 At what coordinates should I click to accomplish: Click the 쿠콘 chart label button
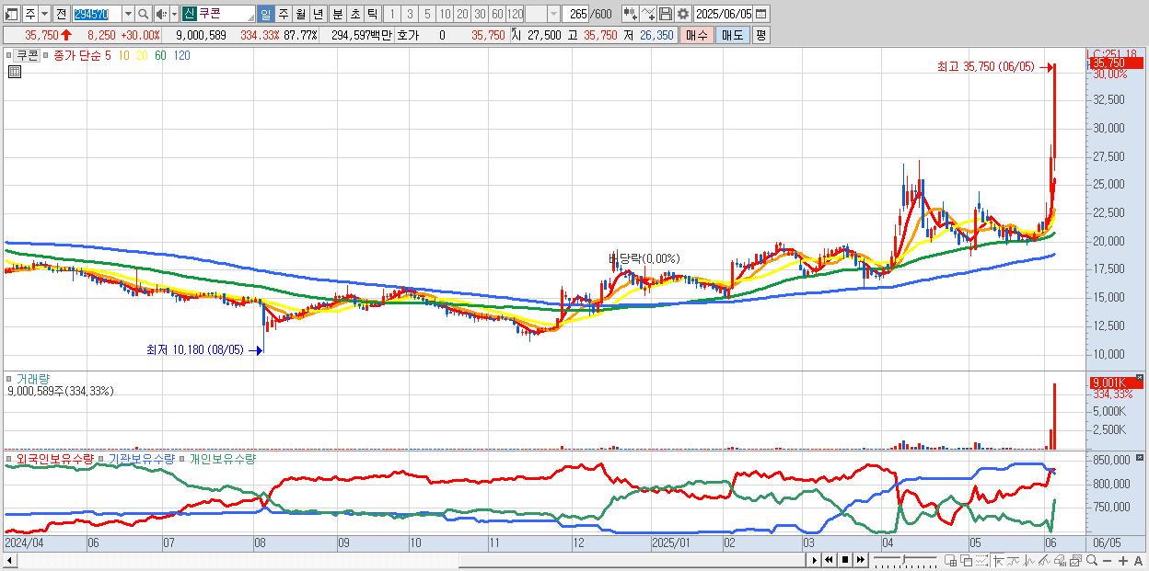click(x=28, y=56)
